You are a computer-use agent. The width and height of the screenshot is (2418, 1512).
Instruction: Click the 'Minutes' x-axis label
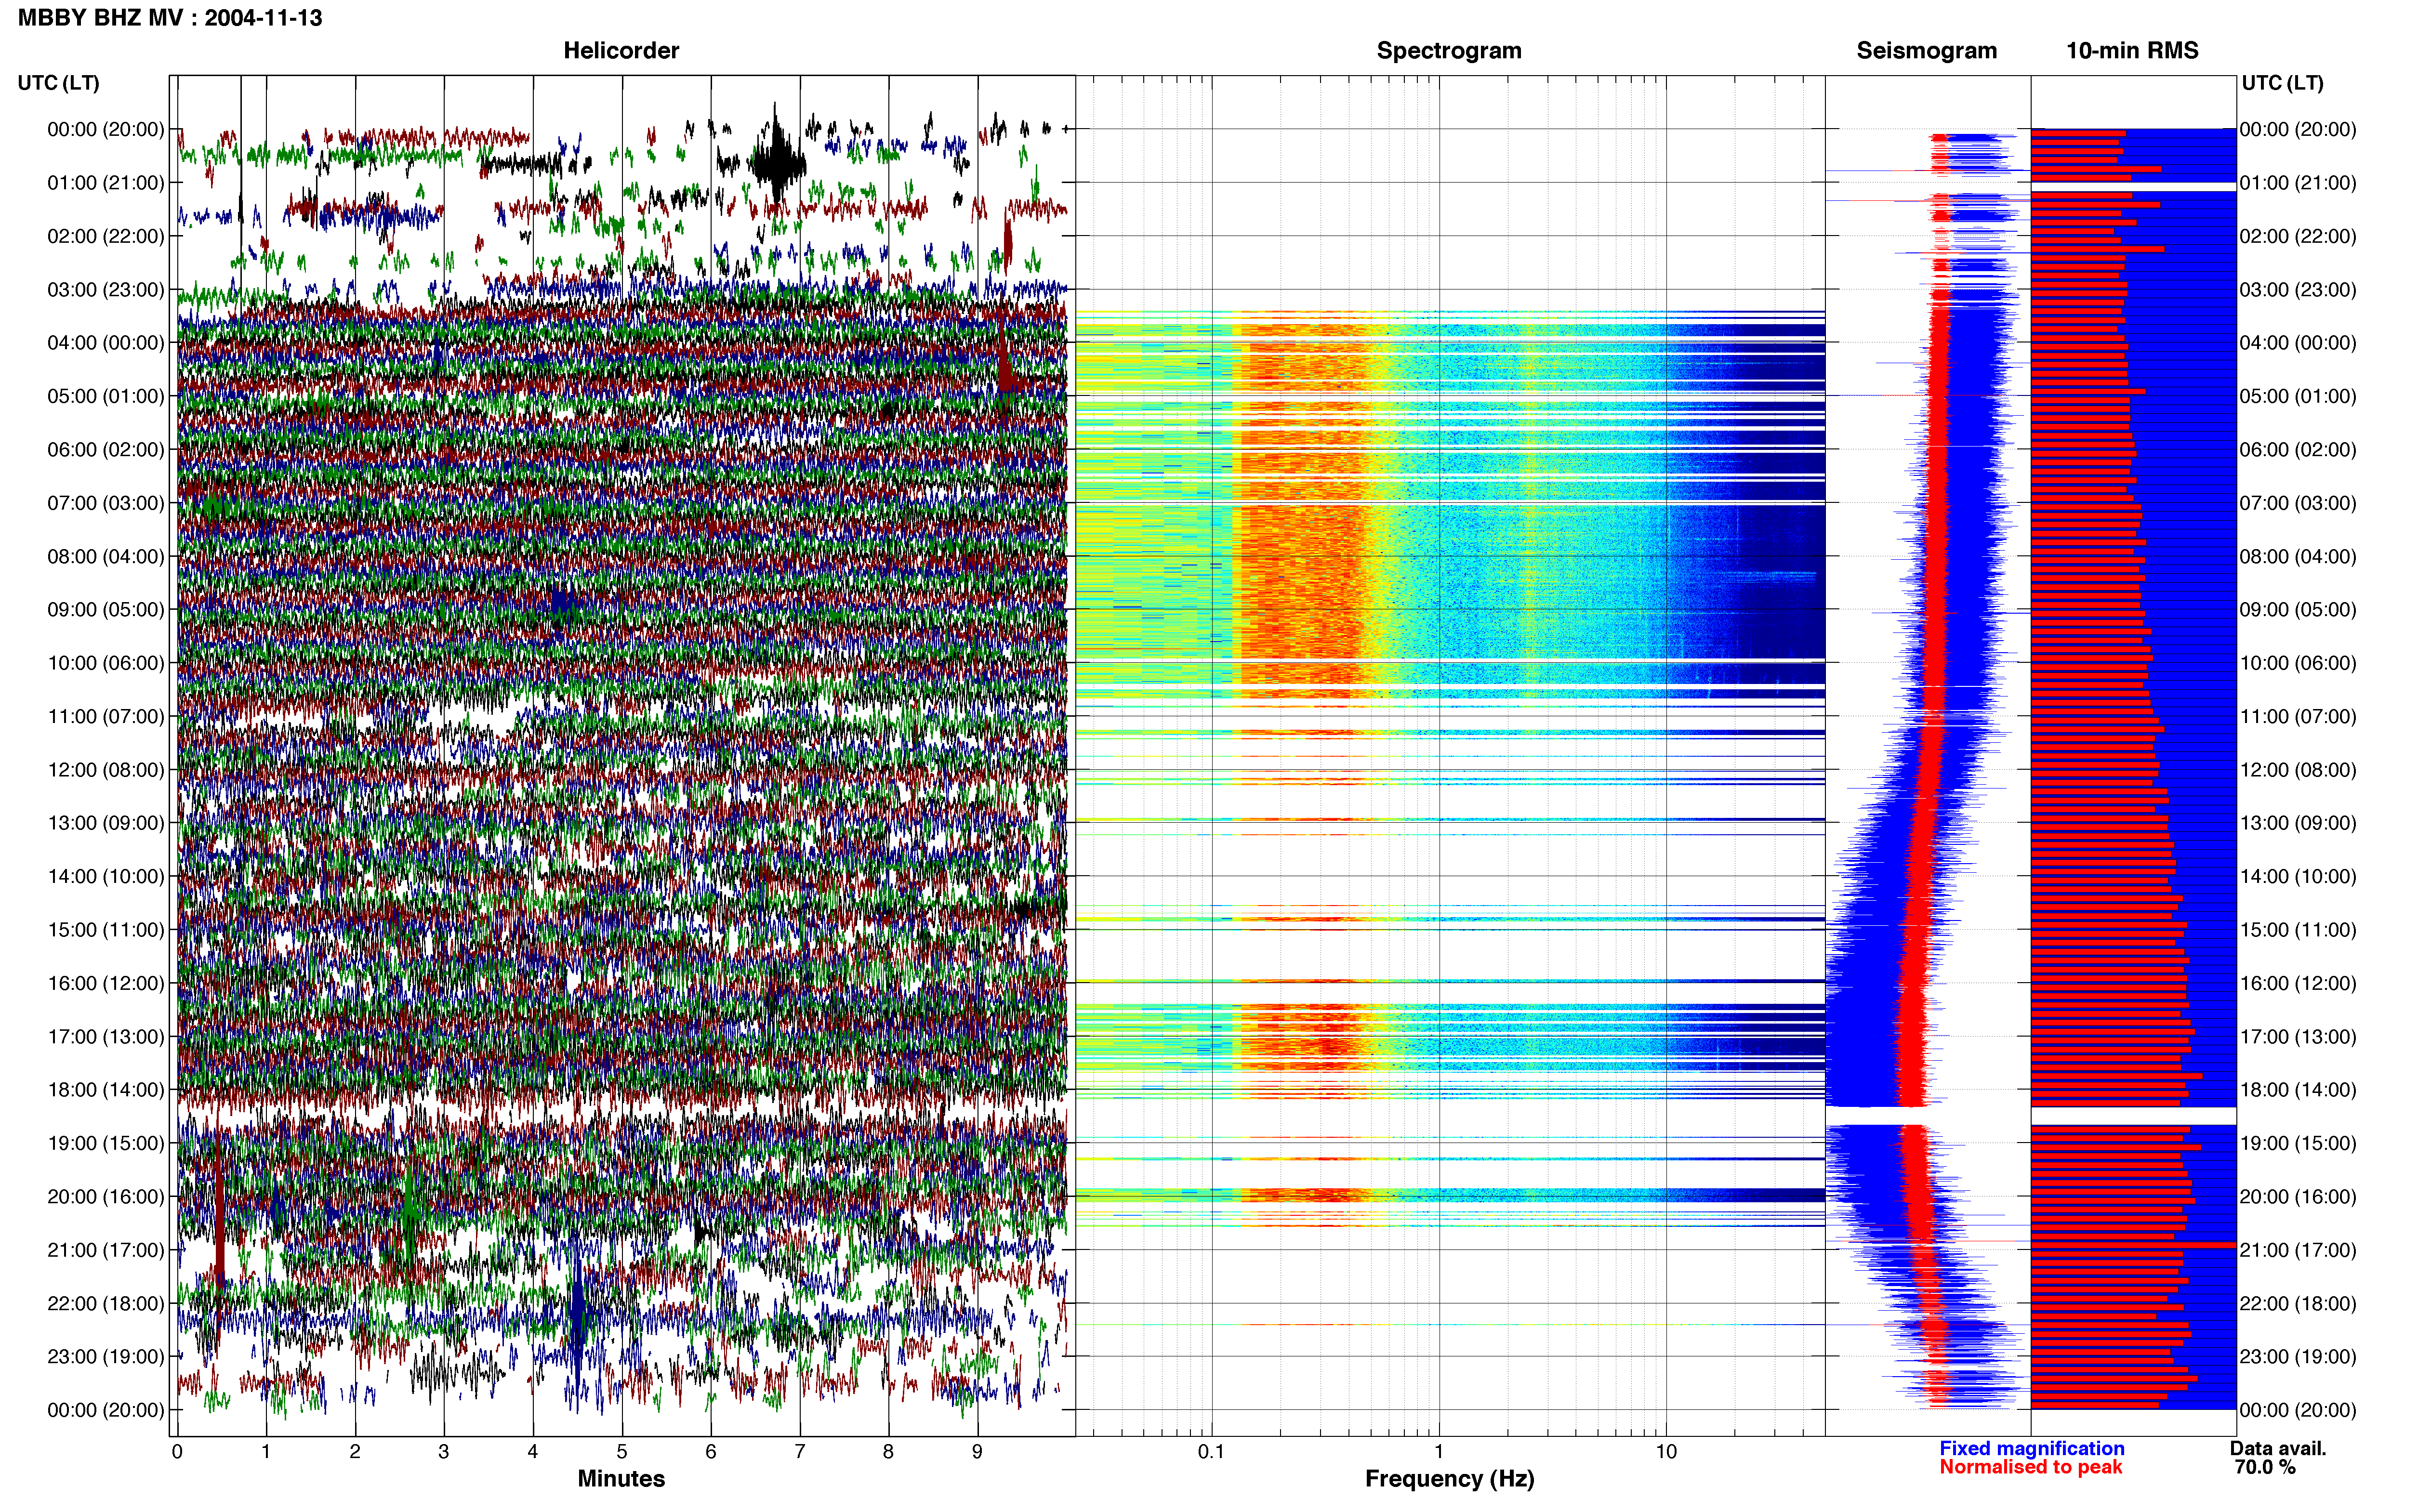coord(621,1479)
